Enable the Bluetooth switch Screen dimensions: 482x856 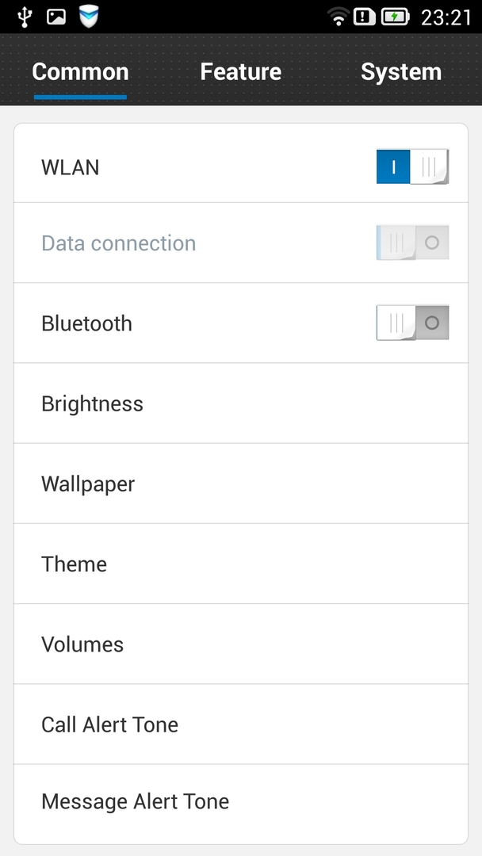(412, 323)
